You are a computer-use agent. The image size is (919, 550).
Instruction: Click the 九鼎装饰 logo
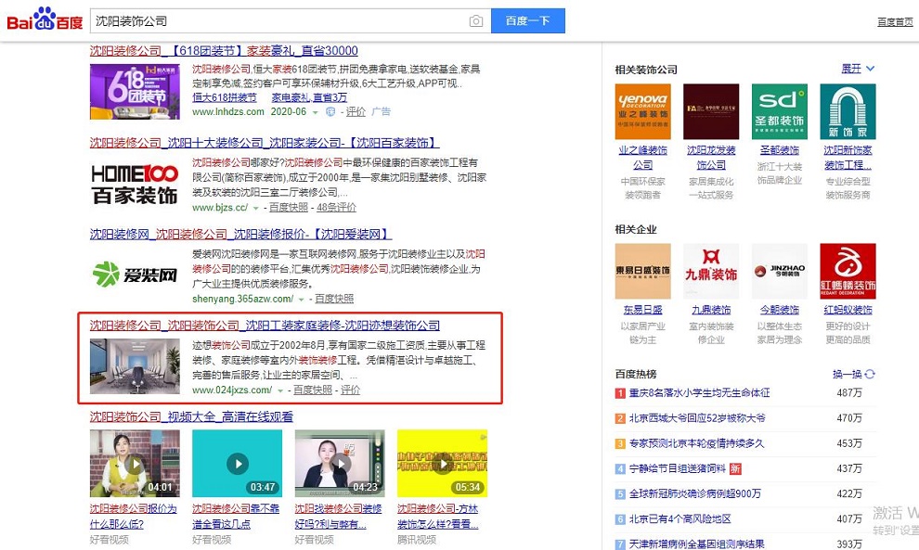tap(711, 271)
